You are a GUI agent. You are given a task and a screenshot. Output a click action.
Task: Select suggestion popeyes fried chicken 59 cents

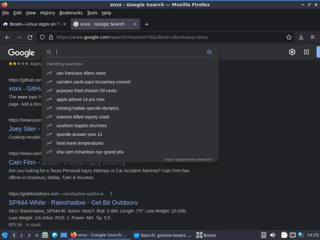pos(130,91)
